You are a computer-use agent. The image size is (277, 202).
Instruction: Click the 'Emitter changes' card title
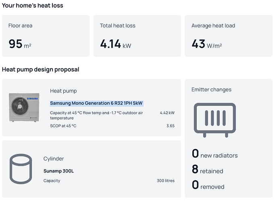click(x=211, y=90)
